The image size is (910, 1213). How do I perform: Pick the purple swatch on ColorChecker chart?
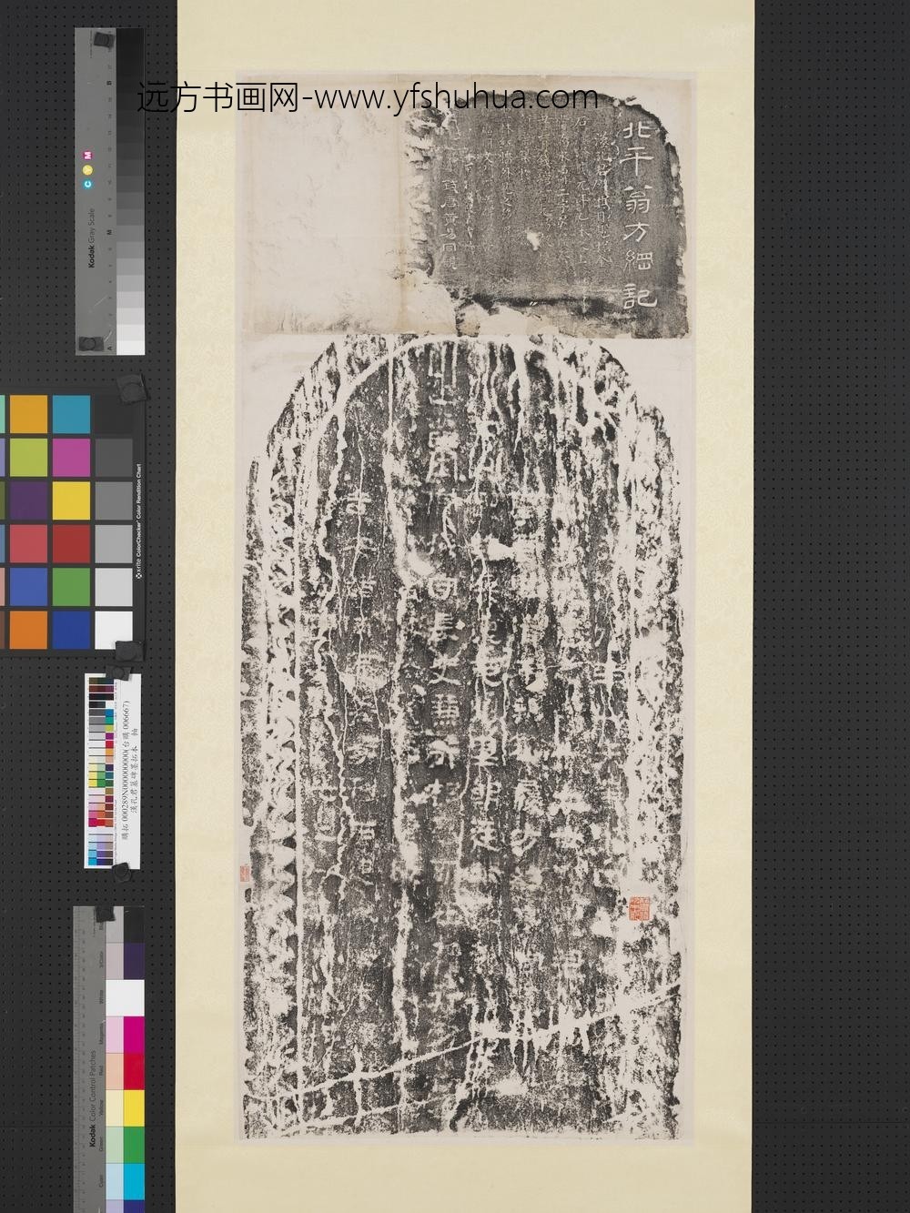29,499
